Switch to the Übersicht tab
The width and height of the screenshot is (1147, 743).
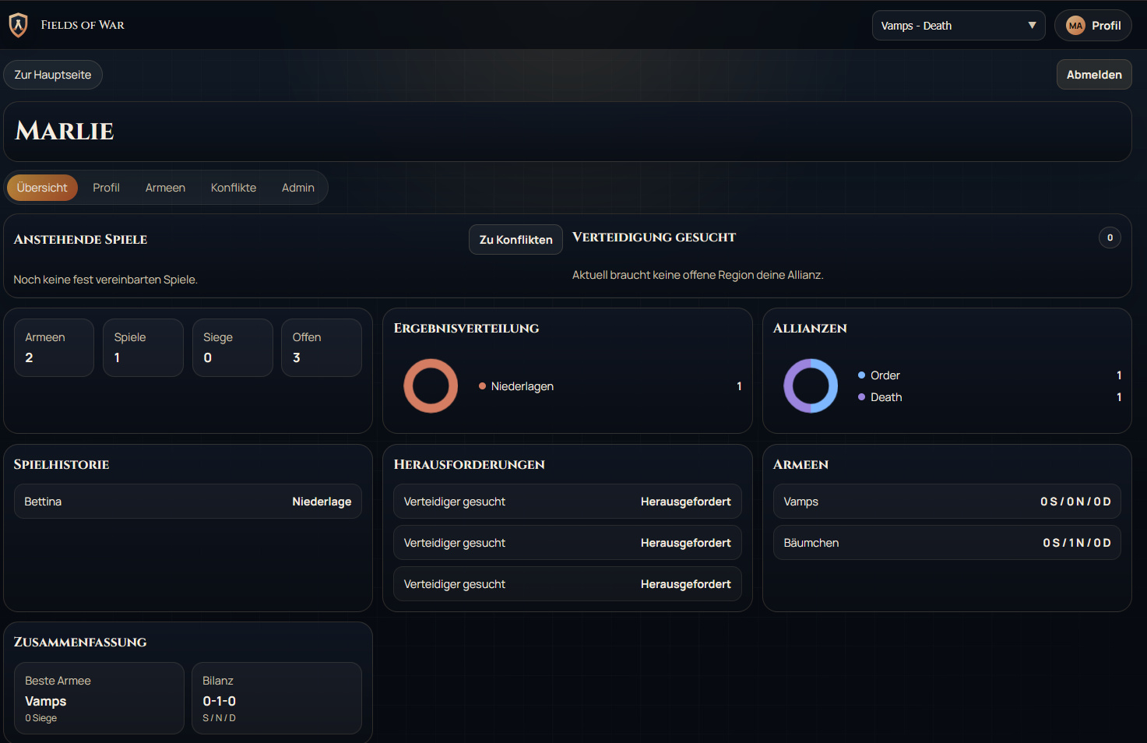(42, 188)
